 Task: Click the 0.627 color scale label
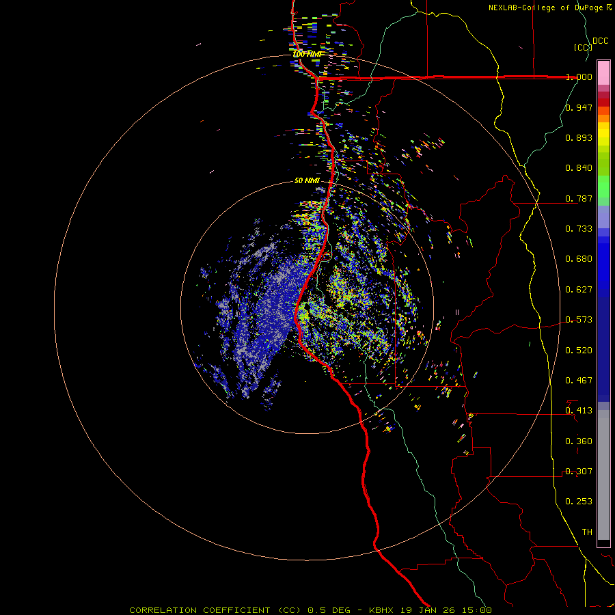coord(579,290)
